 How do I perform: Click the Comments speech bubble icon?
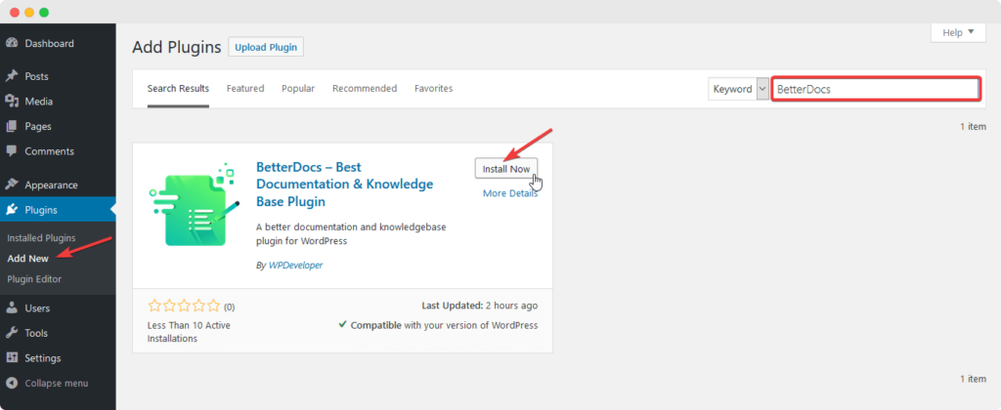pos(12,151)
